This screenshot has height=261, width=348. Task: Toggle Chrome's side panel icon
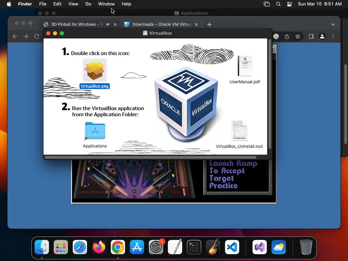click(x=311, y=36)
